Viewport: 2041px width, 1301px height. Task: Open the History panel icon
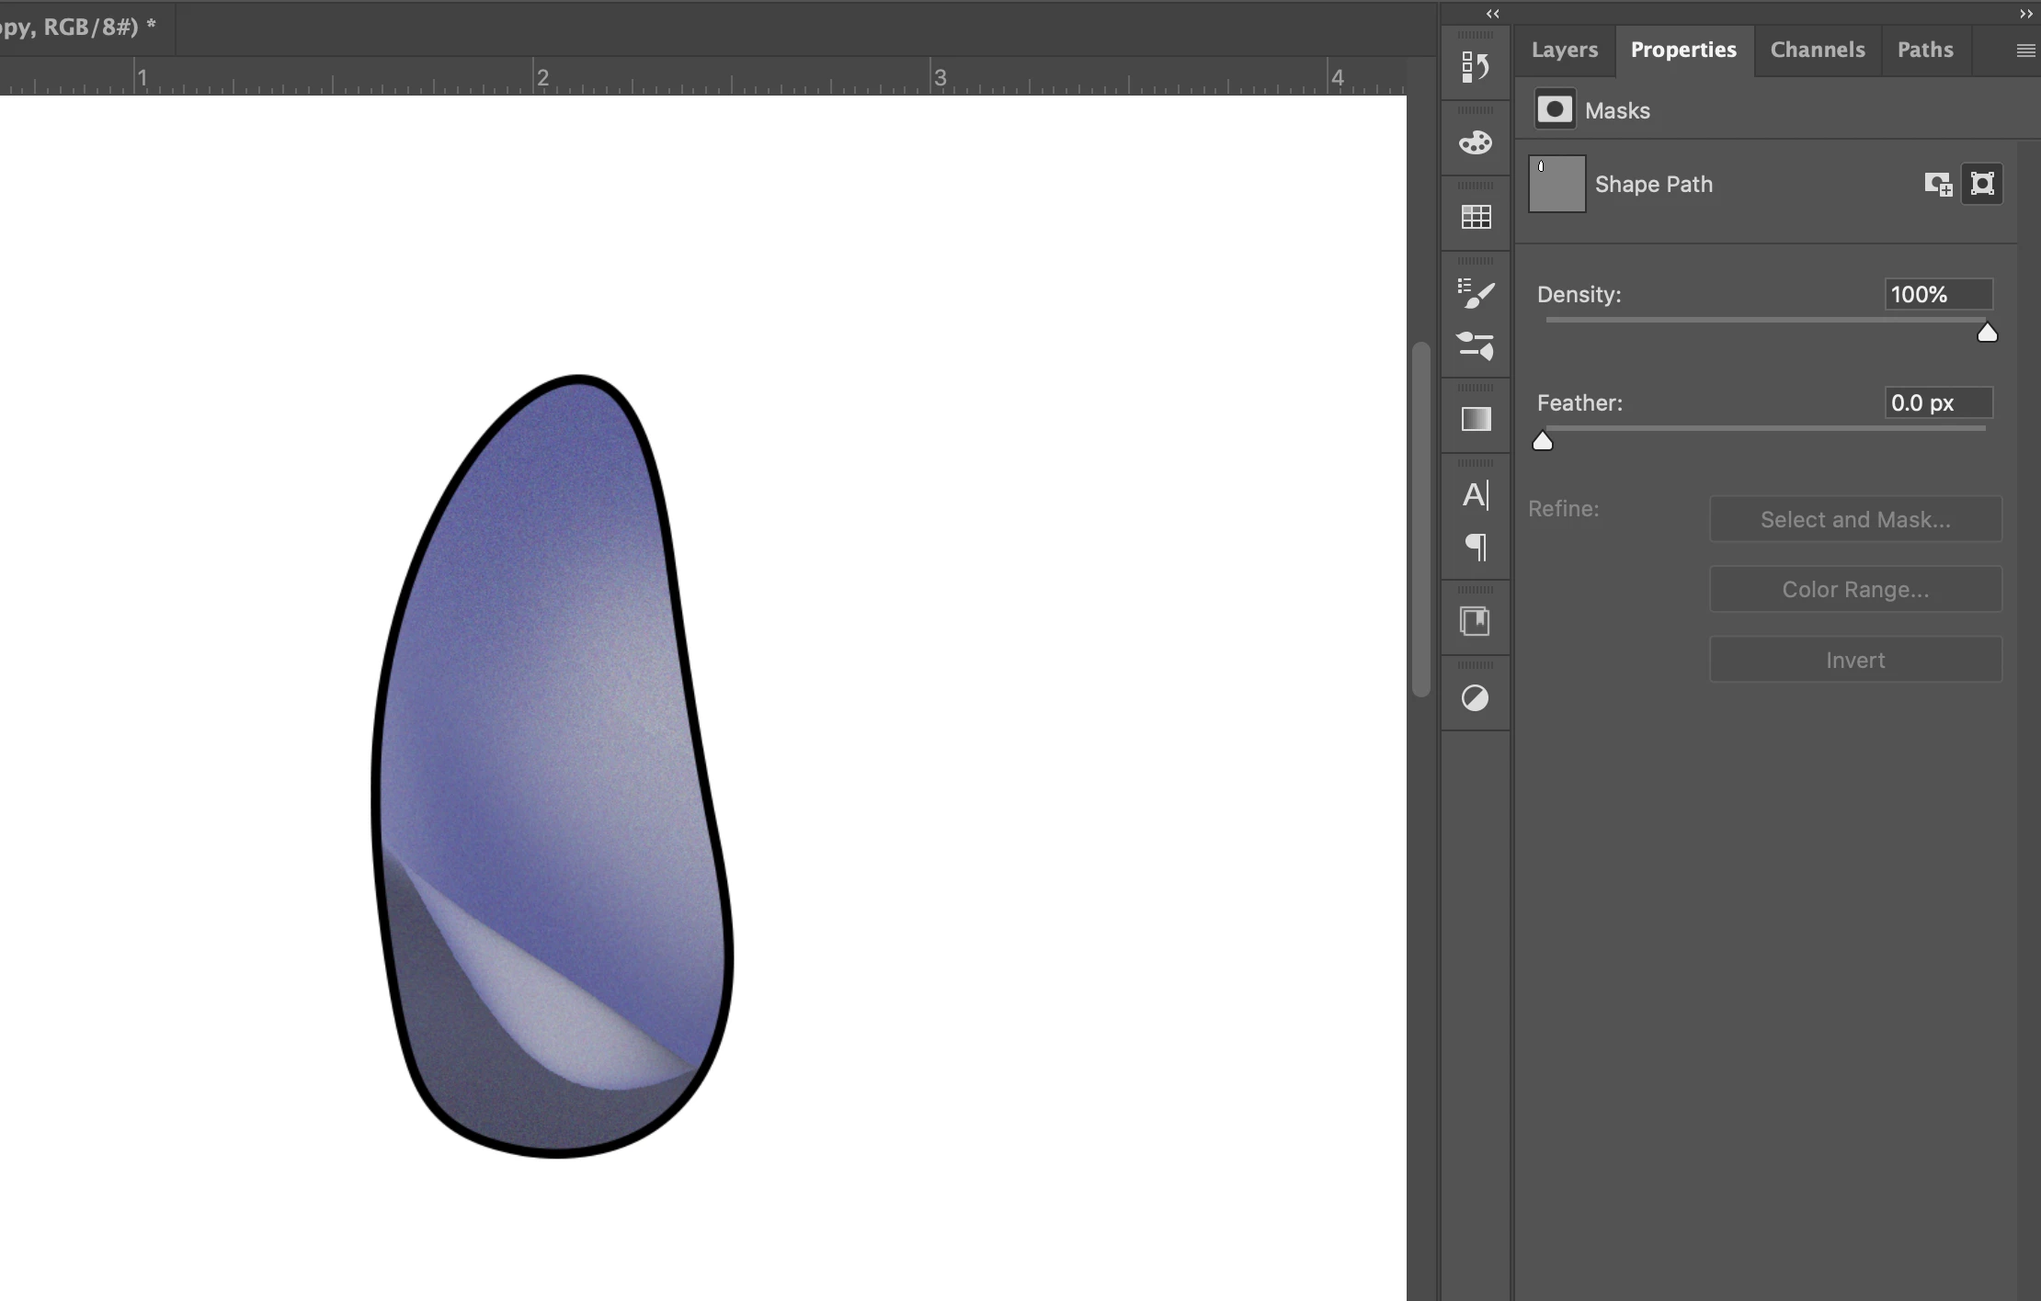coord(1476,67)
